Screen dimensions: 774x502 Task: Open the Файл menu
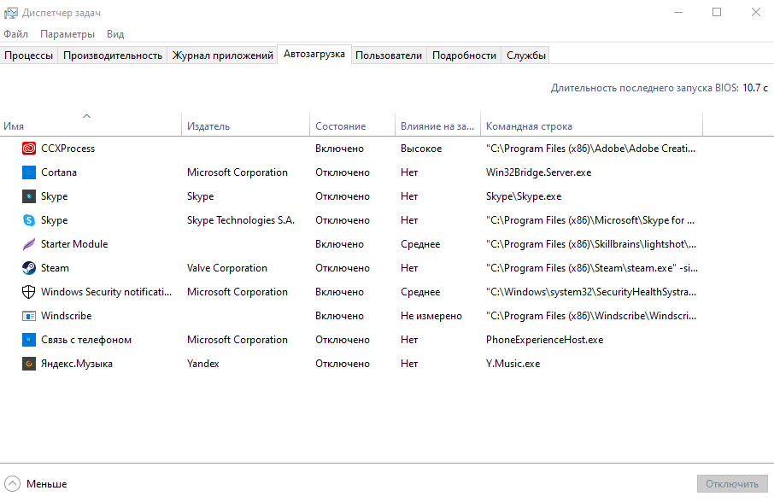point(15,34)
